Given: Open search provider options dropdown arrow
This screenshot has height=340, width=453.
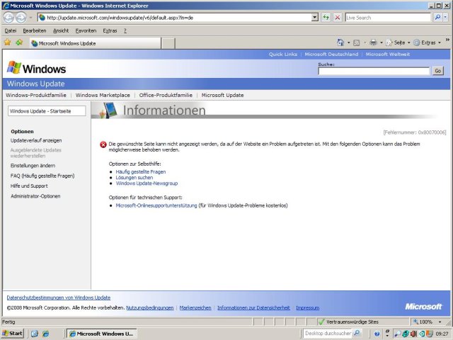Looking at the screenshot, I should point(445,18).
